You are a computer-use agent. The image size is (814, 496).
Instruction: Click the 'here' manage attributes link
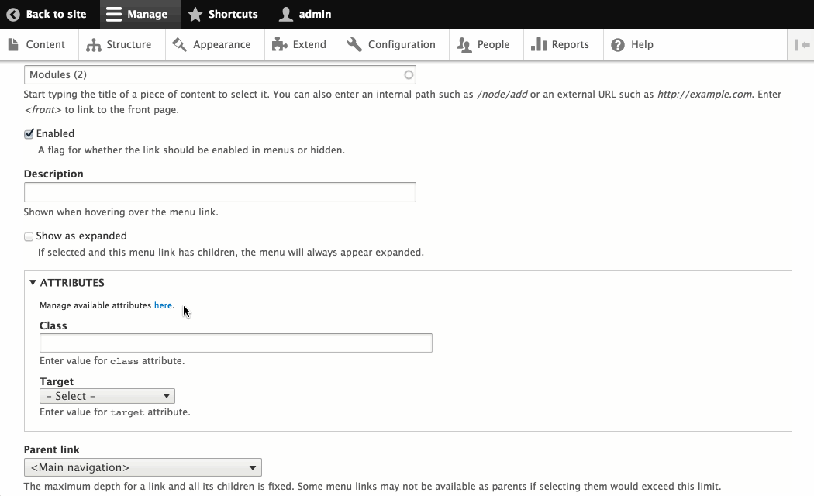click(x=163, y=305)
